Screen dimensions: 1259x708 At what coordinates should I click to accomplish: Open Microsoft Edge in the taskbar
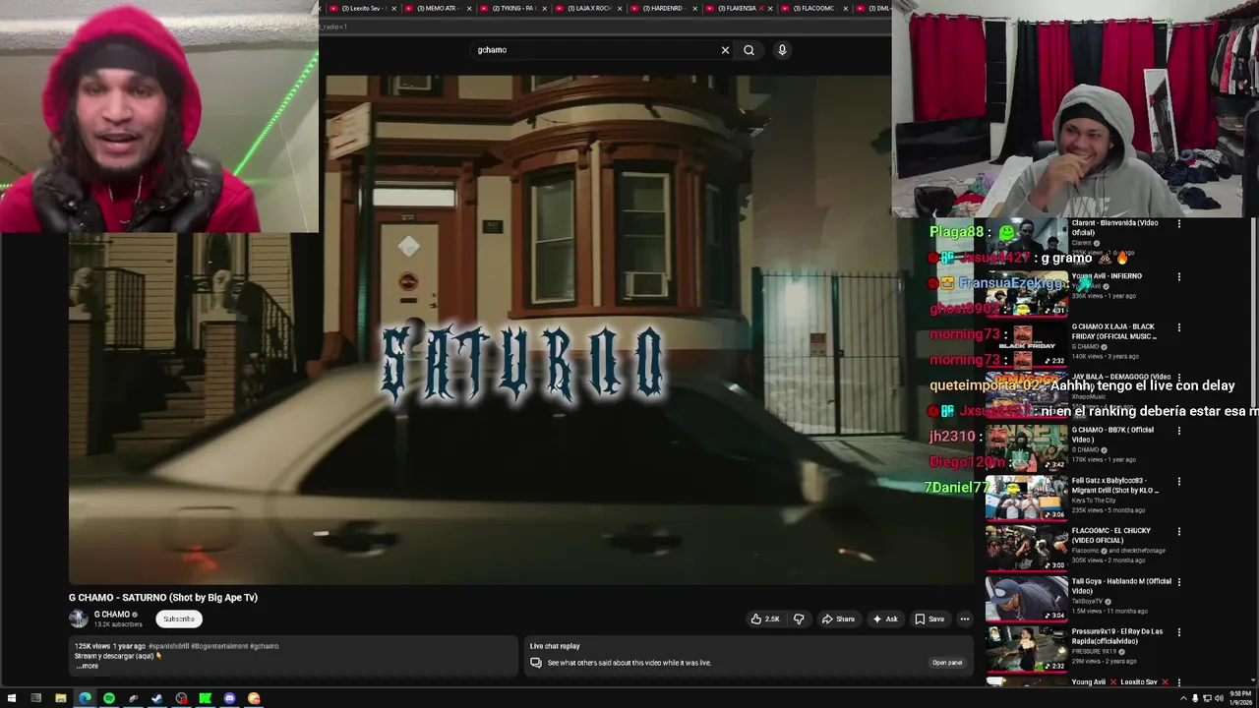[85, 698]
